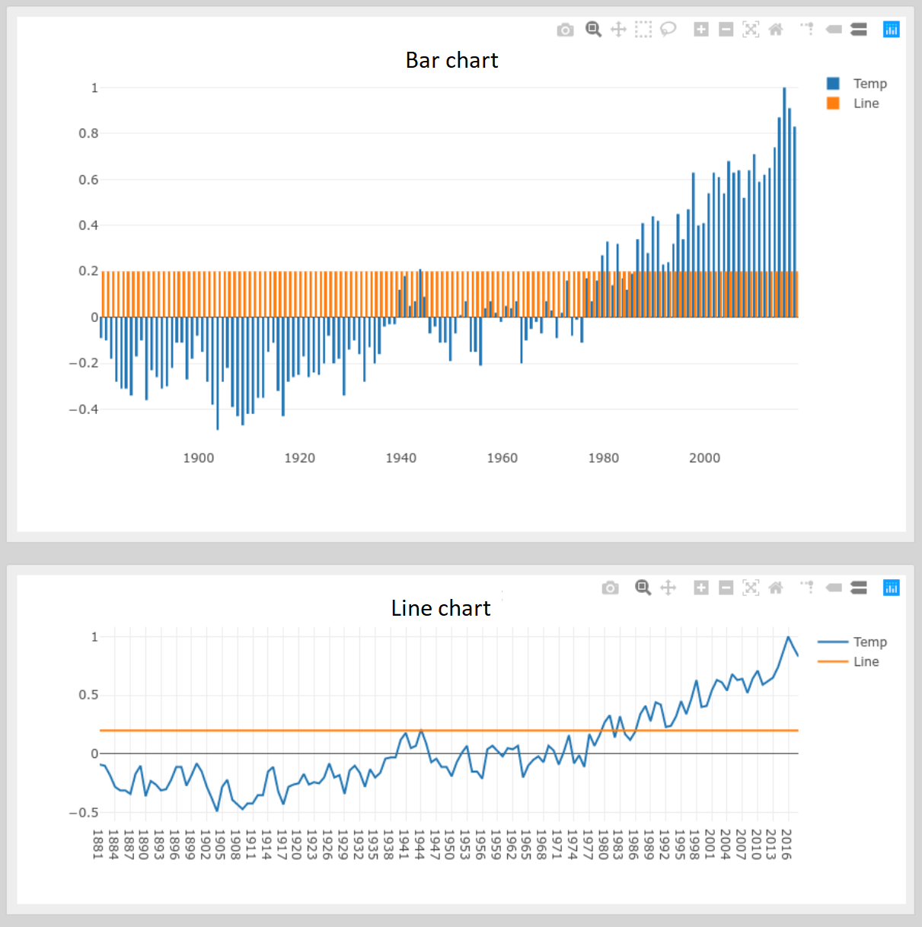
Task: Click orange Line swatch in Bar chart legend
Action: click(833, 104)
